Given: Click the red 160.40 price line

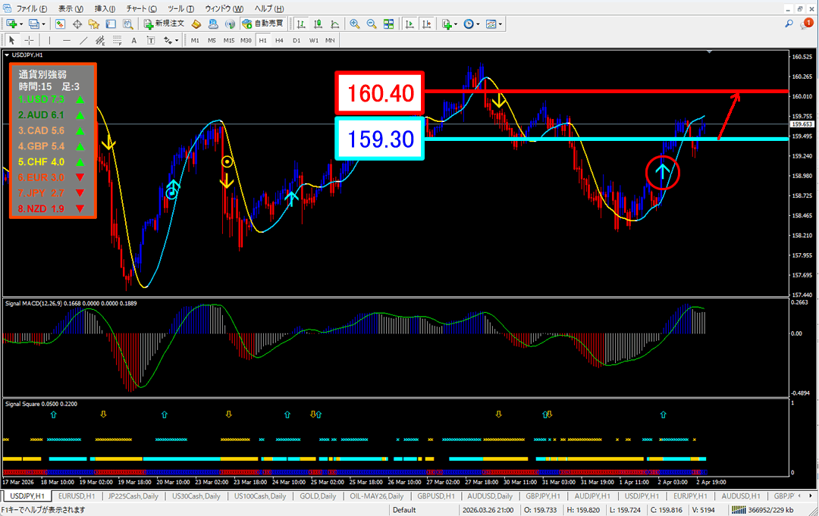Looking at the screenshot, I should (576, 92).
